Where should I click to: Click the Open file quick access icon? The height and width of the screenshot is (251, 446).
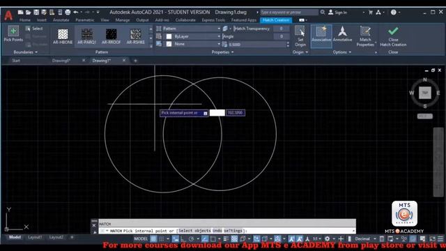coord(28,13)
